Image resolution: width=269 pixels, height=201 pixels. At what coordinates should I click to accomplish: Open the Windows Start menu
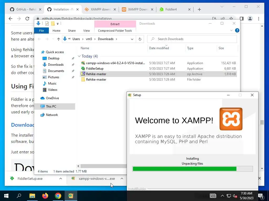pyautogui.click(x=6, y=196)
